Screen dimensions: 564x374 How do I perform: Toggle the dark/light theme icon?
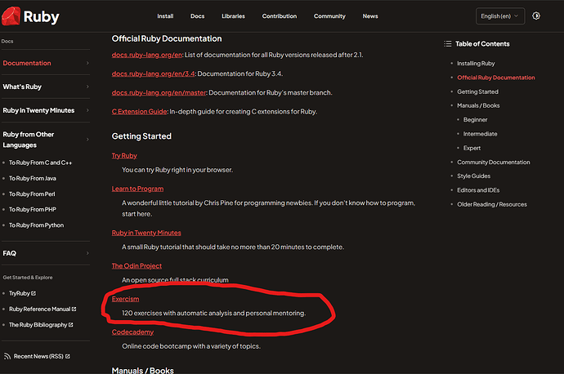[536, 16]
